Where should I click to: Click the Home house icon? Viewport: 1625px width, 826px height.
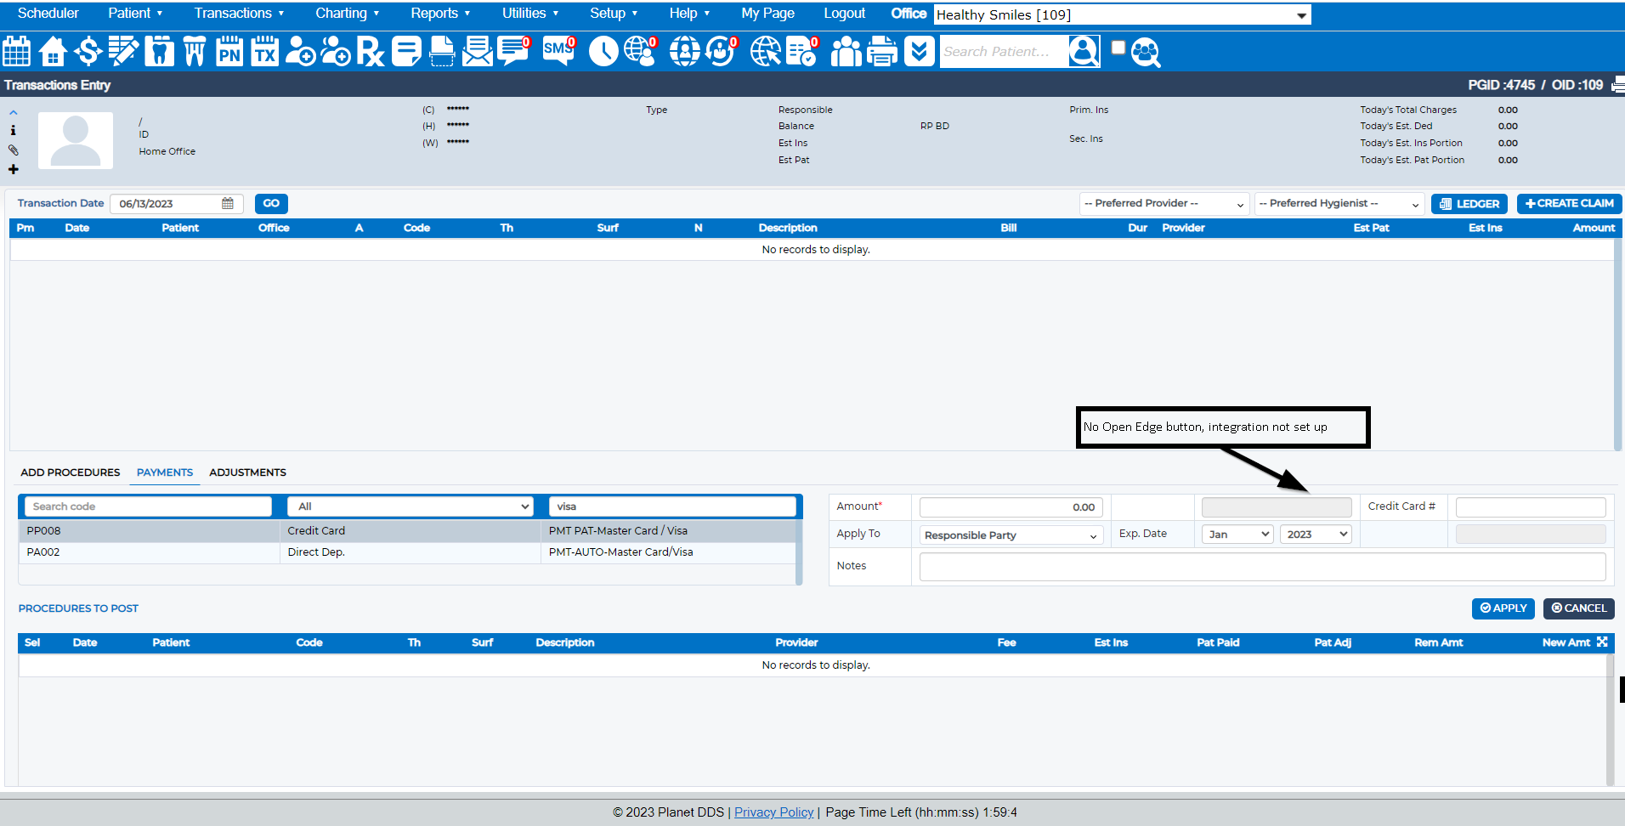(53, 52)
